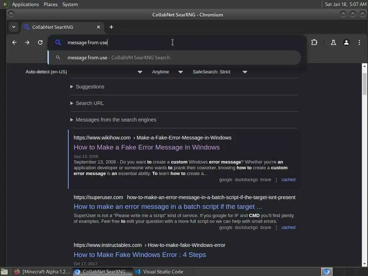This screenshot has height=276, width=368.
Task: Switch to the Minecraft Alpha taskbar window
Action: click(x=42, y=272)
